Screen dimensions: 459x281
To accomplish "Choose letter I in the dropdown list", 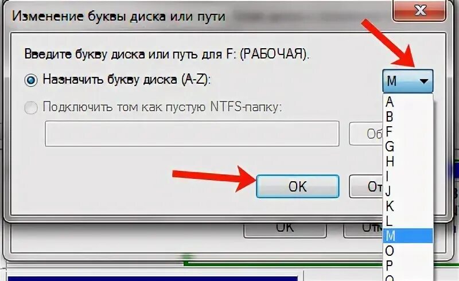I will pyautogui.click(x=408, y=177).
